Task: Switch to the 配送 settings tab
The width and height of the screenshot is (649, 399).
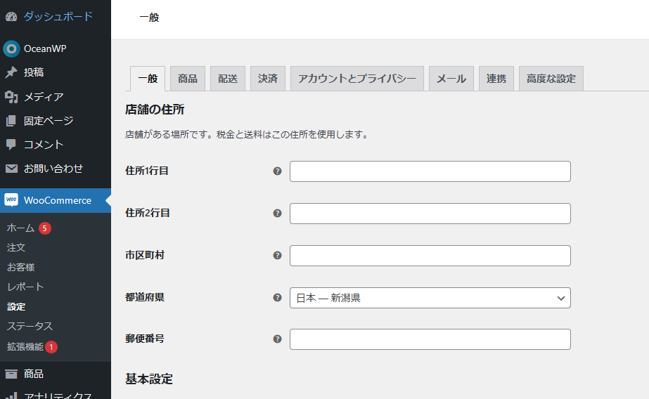Action: click(x=228, y=79)
